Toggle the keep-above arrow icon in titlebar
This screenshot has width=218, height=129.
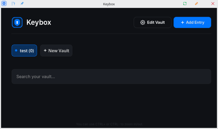[x=13, y=4]
